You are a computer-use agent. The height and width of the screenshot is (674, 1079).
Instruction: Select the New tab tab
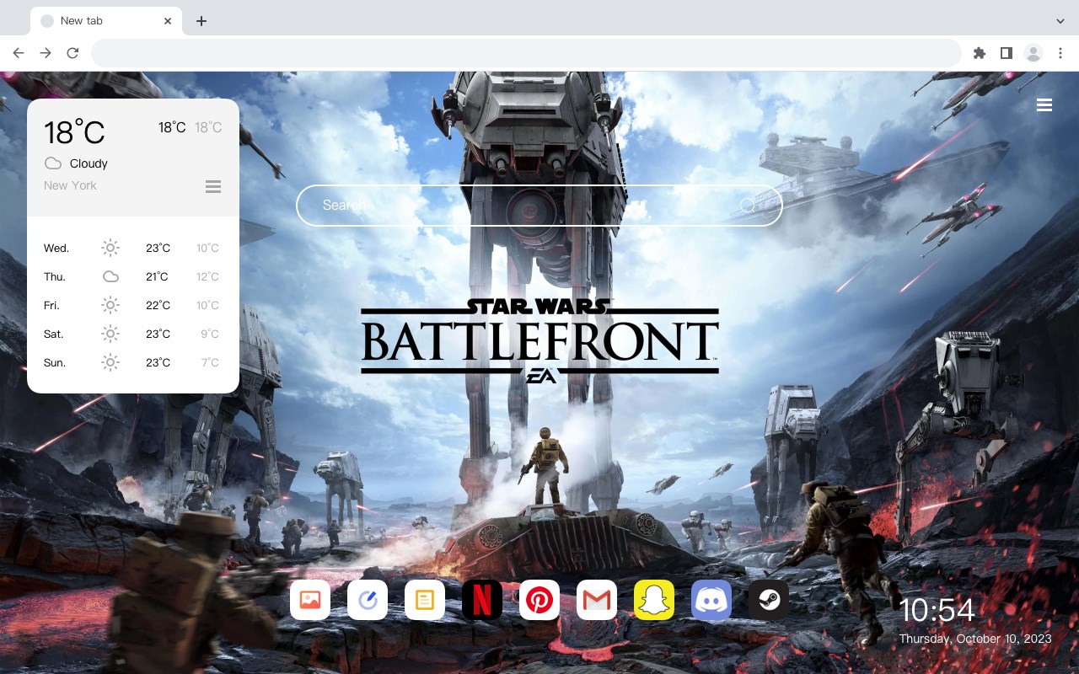[x=105, y=21]
